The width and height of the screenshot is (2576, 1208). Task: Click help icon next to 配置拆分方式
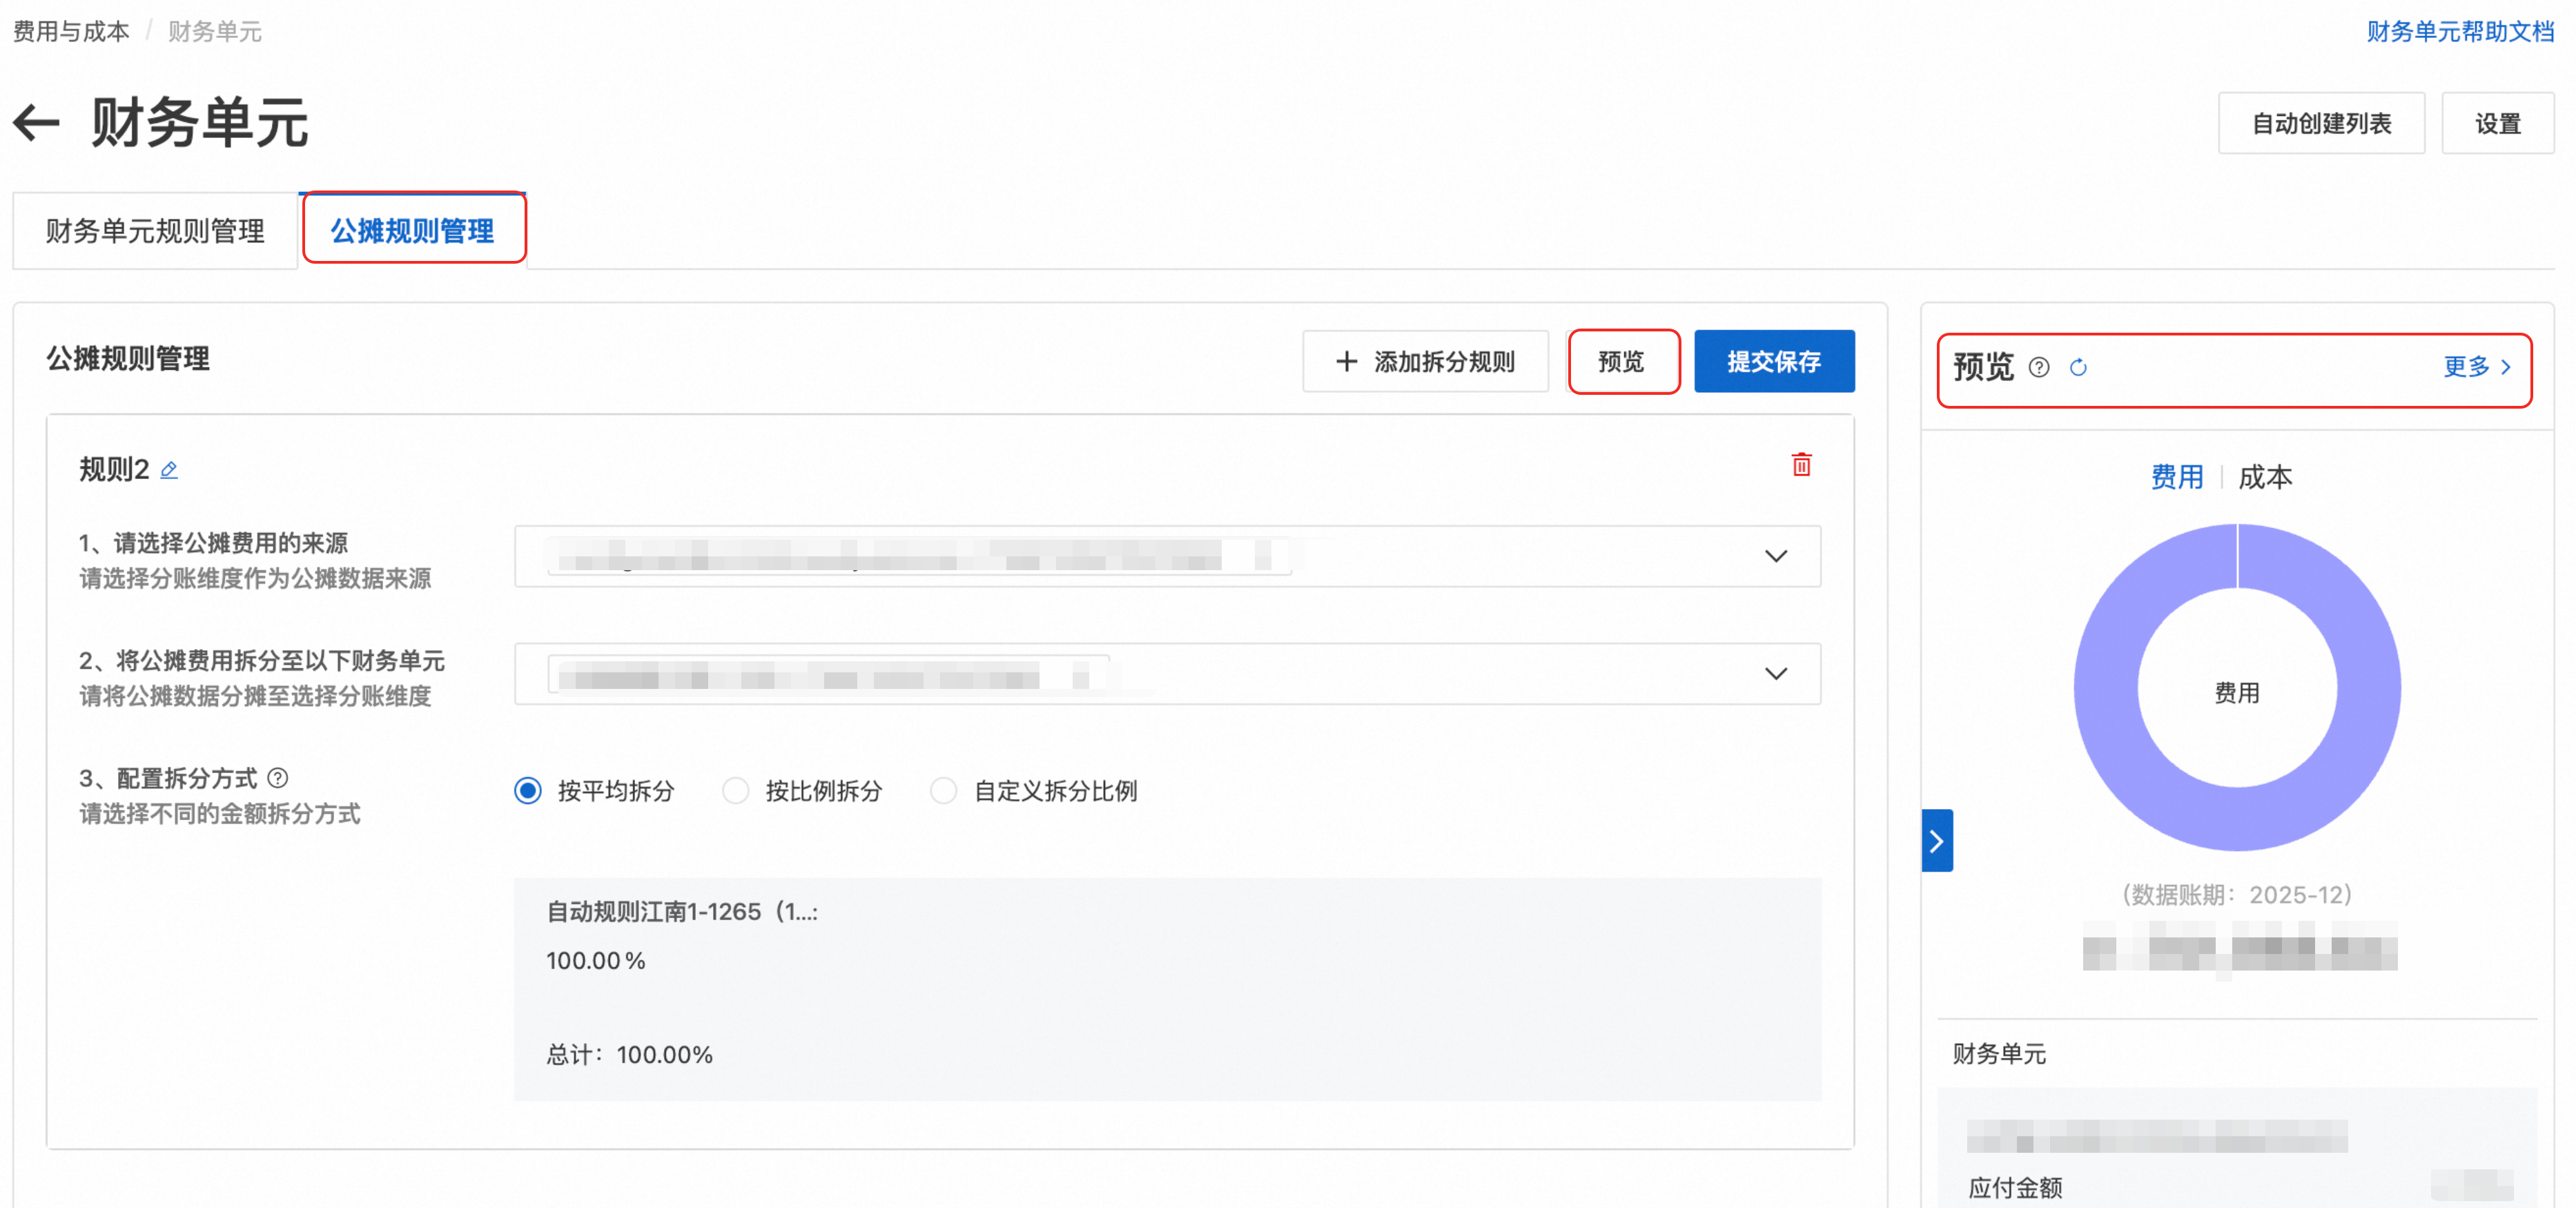tap(278, 778)
